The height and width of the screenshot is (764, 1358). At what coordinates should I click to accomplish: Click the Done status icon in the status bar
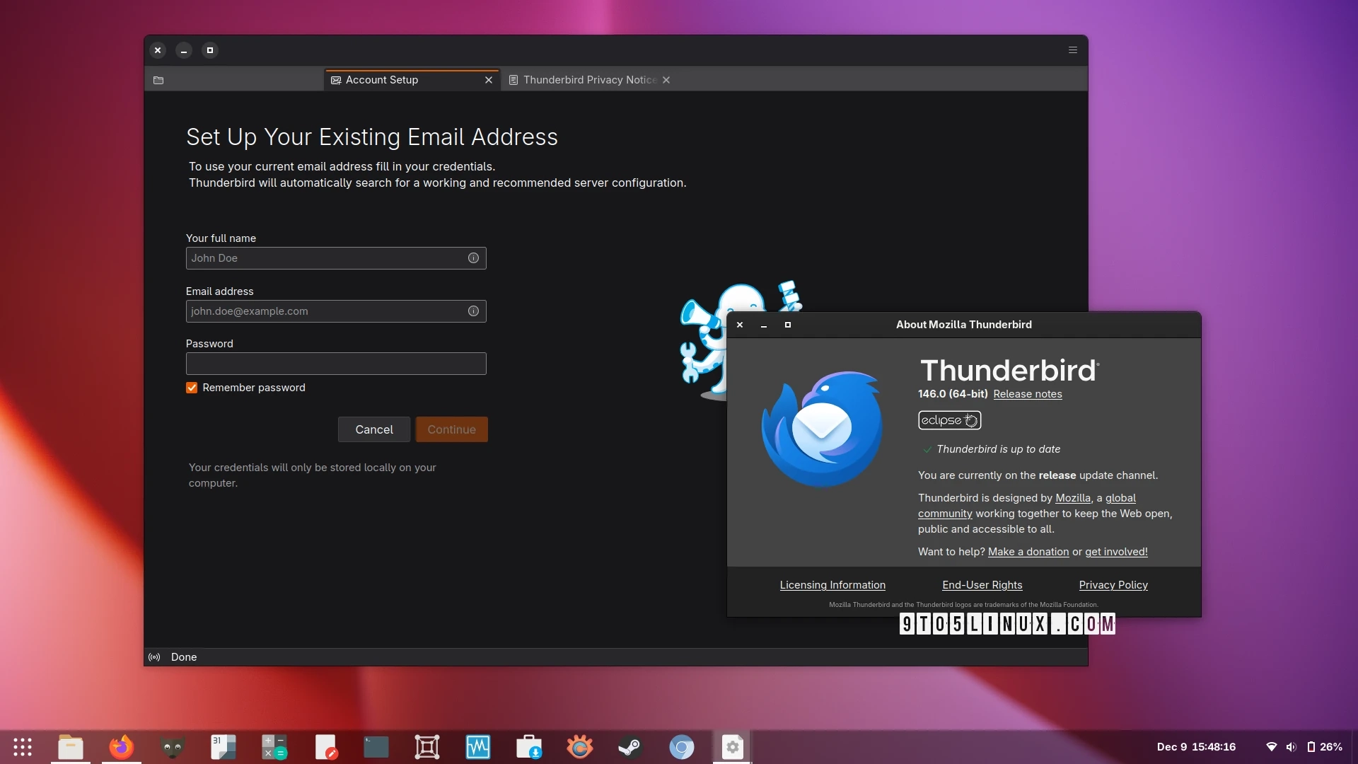tap(153, 656)
